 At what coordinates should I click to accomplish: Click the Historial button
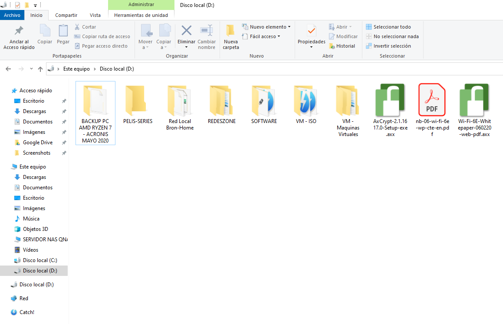click(342, 46)
